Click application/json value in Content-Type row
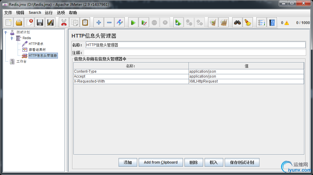Screen dimensions: 313x175 pos(246,71)
